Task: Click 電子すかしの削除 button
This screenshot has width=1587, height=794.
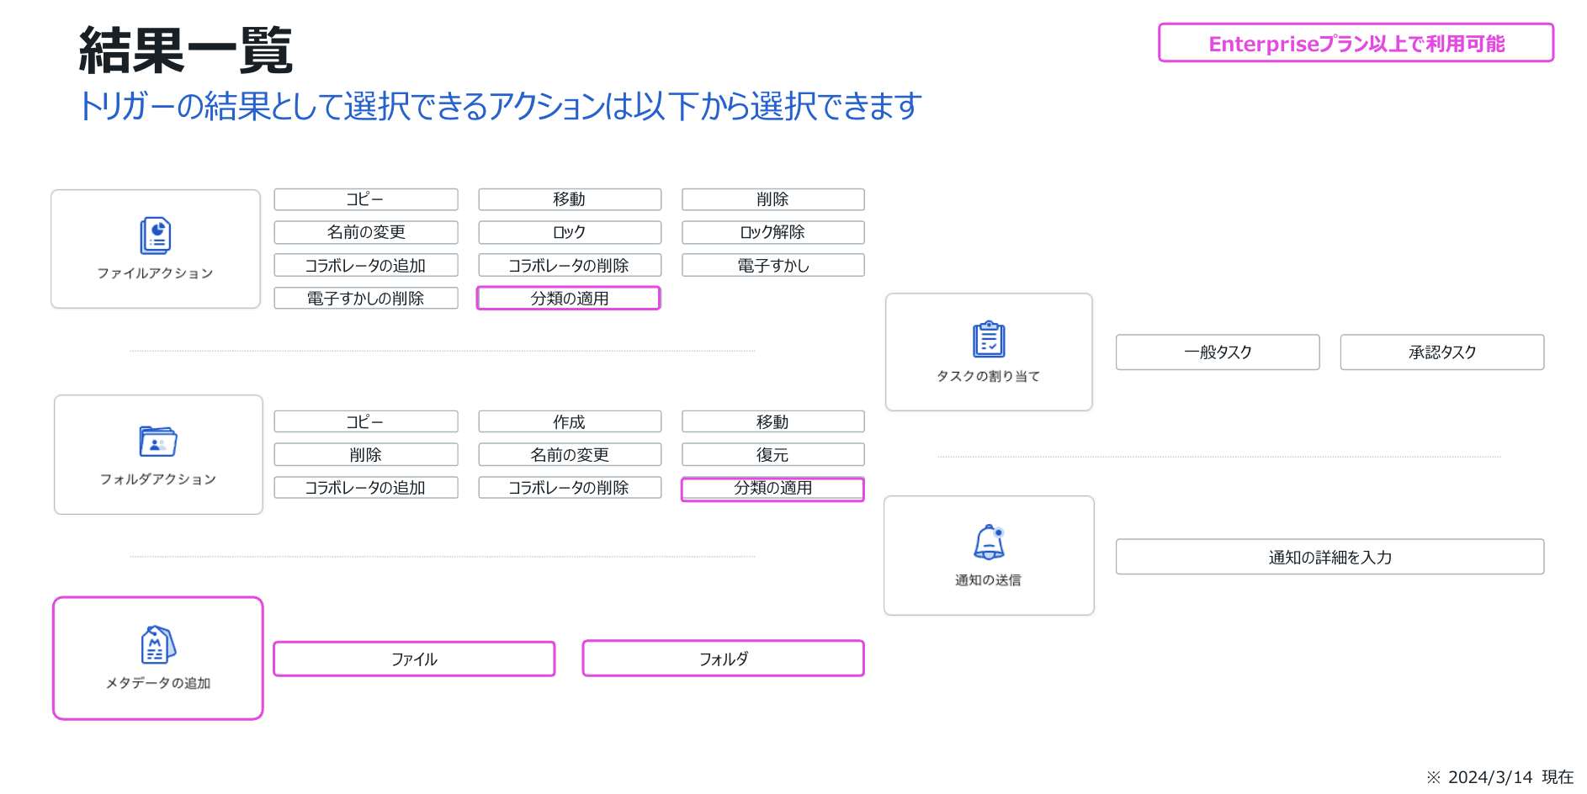Action: click(x=366, y=299)
